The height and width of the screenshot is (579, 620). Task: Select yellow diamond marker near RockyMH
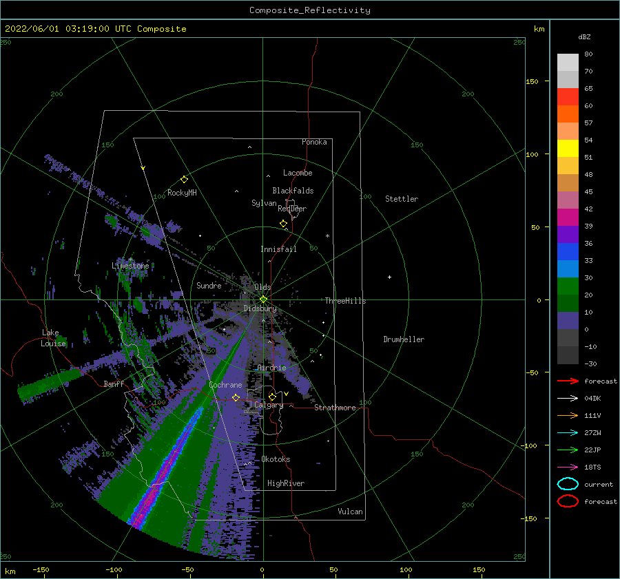pos(184,180)
